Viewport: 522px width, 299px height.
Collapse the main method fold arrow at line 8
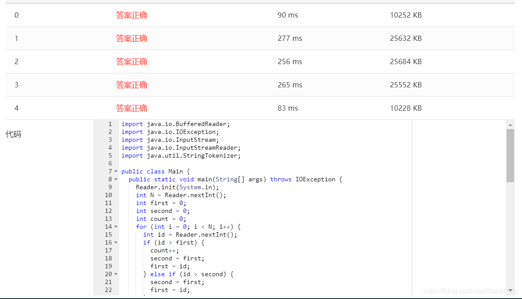[116, 180]
